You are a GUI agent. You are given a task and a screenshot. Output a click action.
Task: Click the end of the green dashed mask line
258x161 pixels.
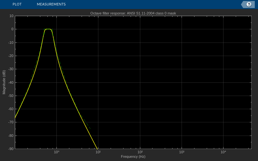tap(90, 128)
